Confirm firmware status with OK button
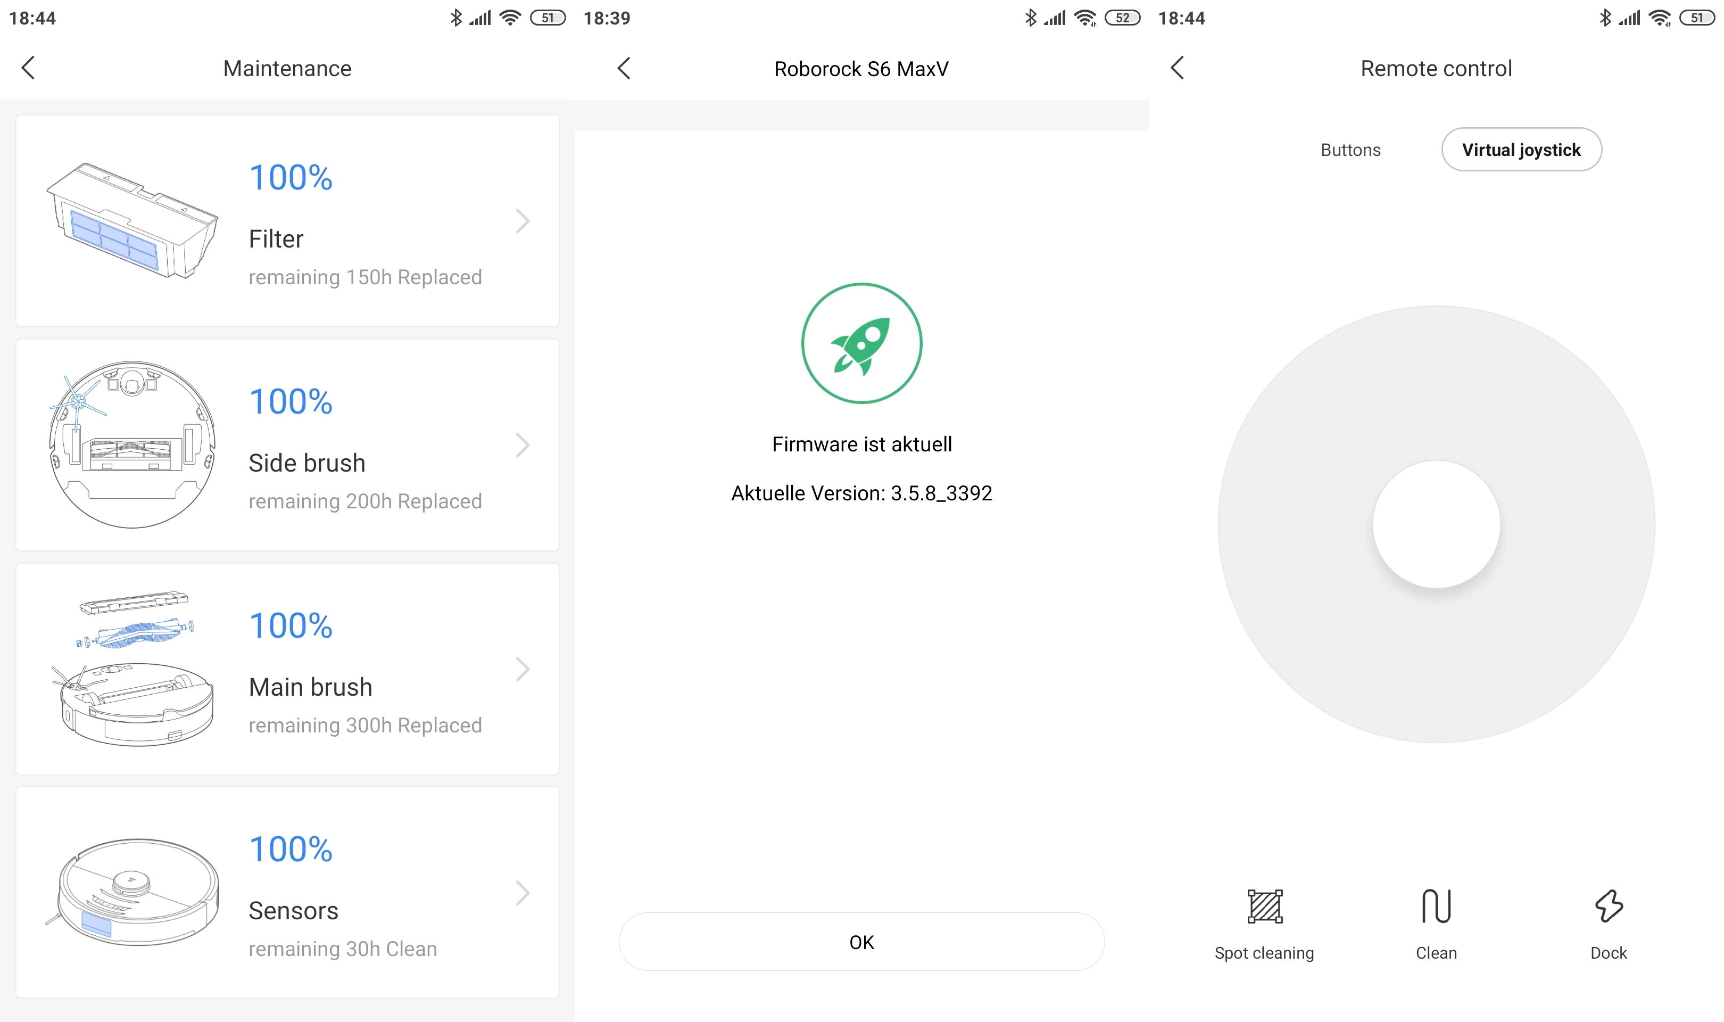Viewport: 1724px width, 1022px height. pyautogui.click(x=861, y=942)
